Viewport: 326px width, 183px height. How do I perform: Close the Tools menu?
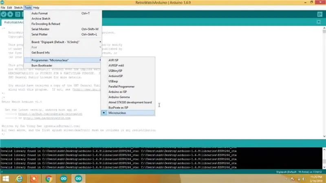pyautogui.click(x=28, y=8)
